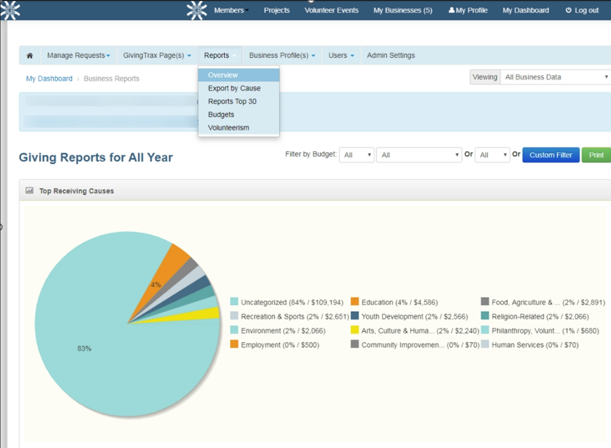Click the Home icon in sub-navigation bar
This screenshot has width=611, height=448.
point(30,55)
